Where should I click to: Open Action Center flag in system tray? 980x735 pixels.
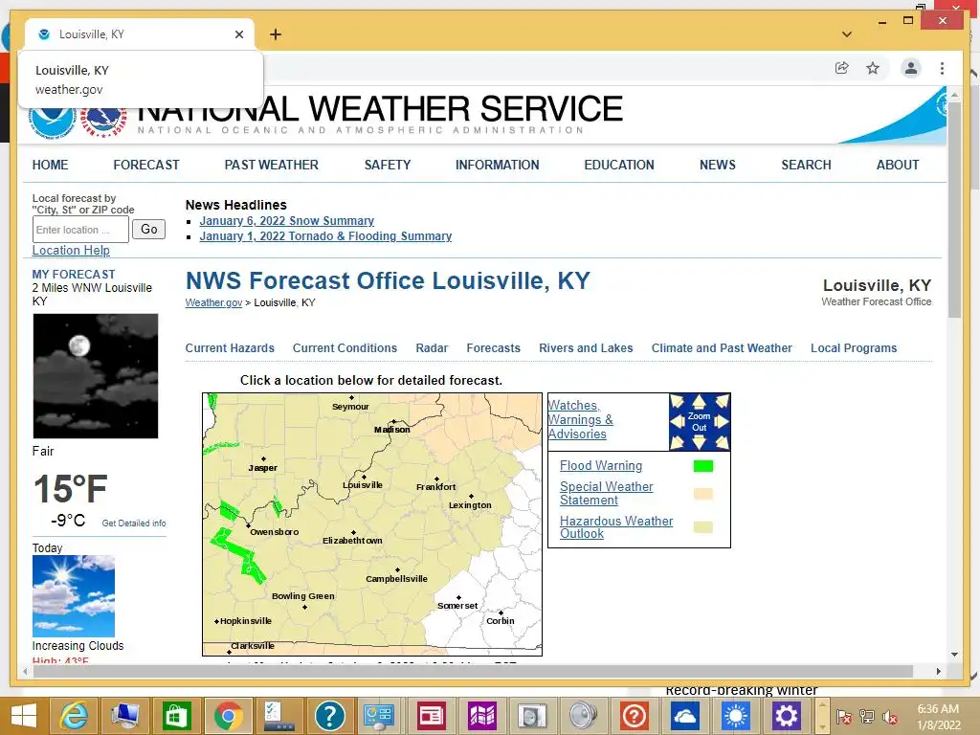(x=844, y=717)
